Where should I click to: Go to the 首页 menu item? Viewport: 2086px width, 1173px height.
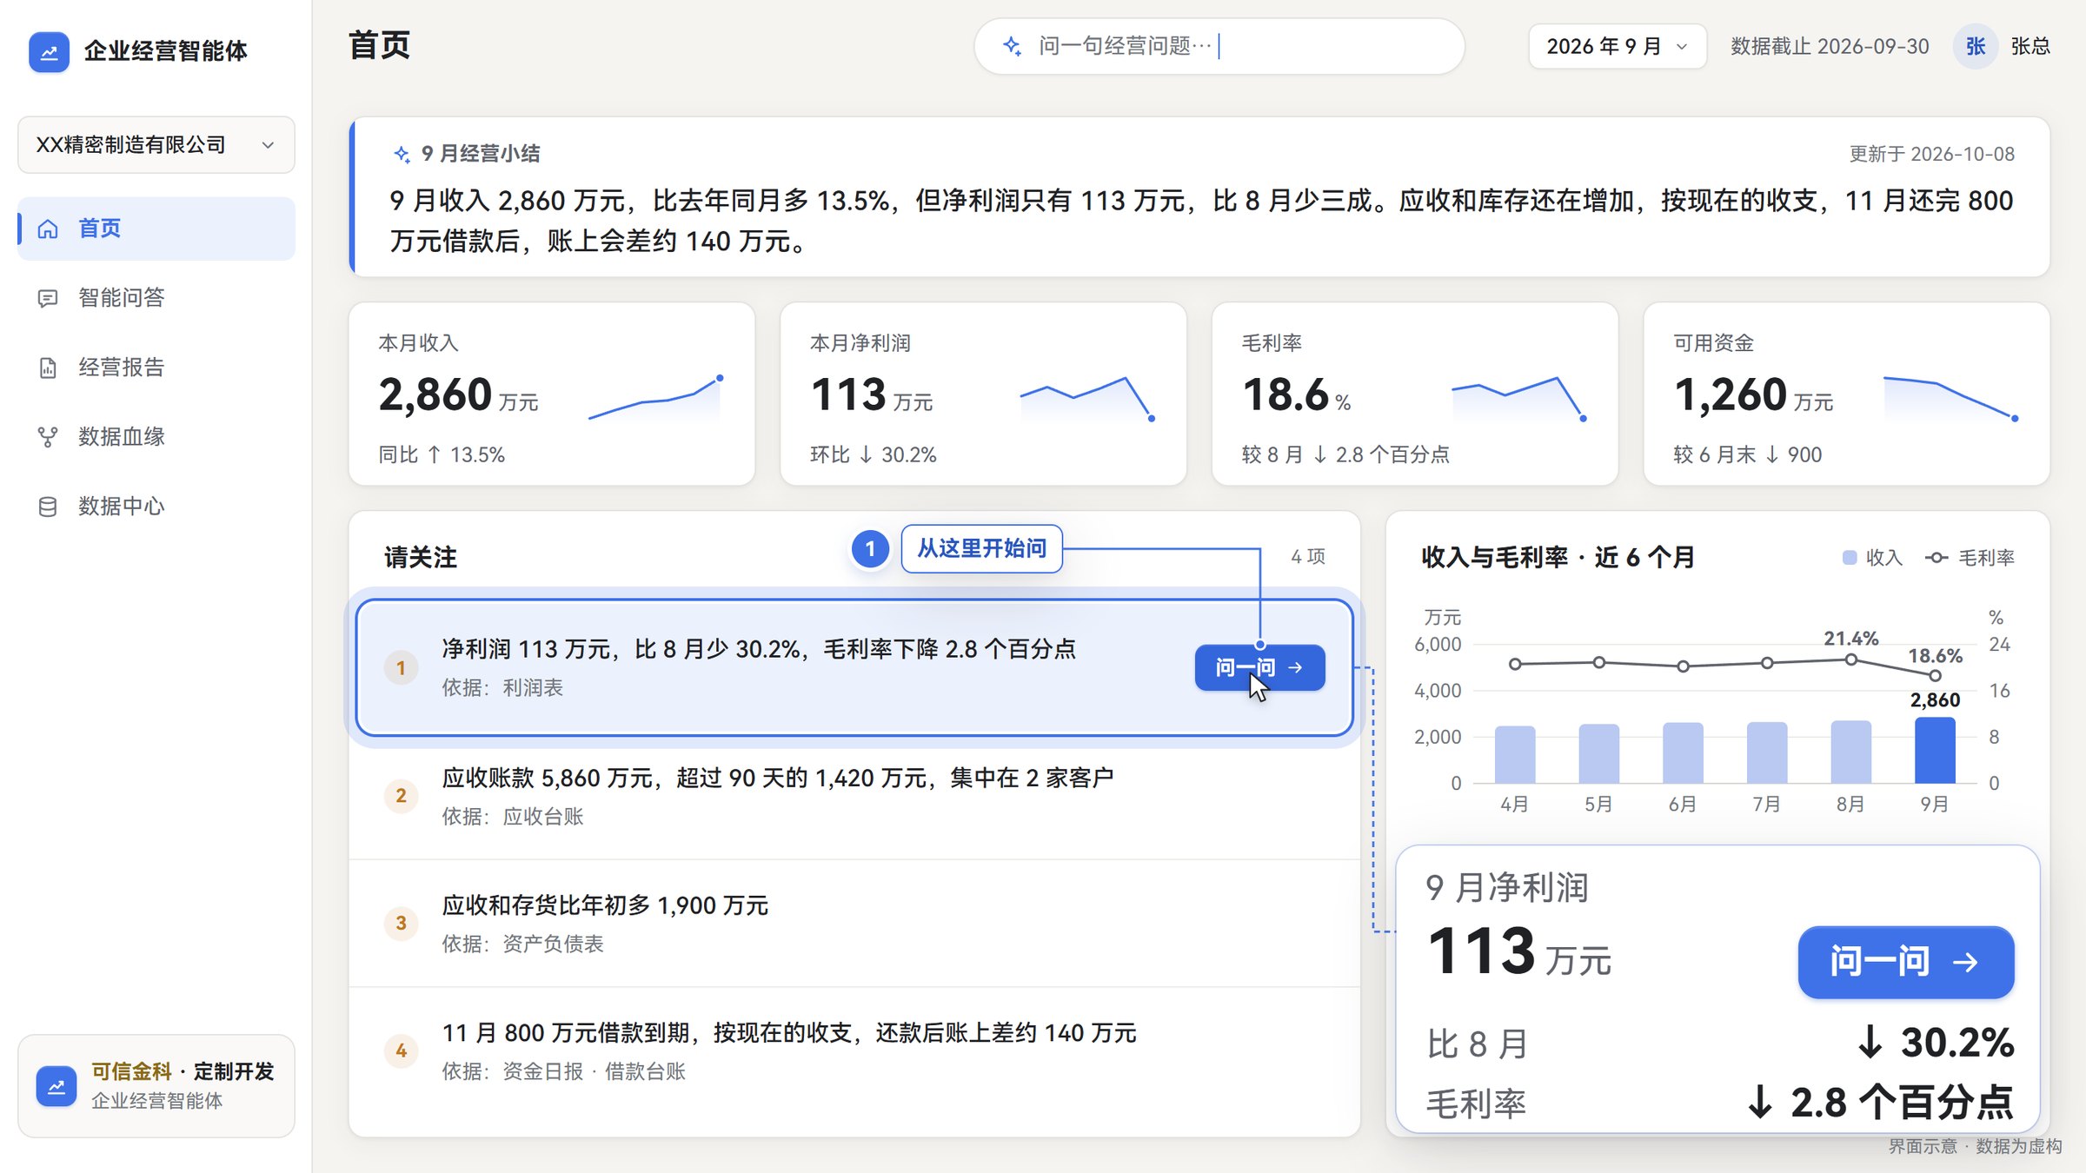[156, 229]
